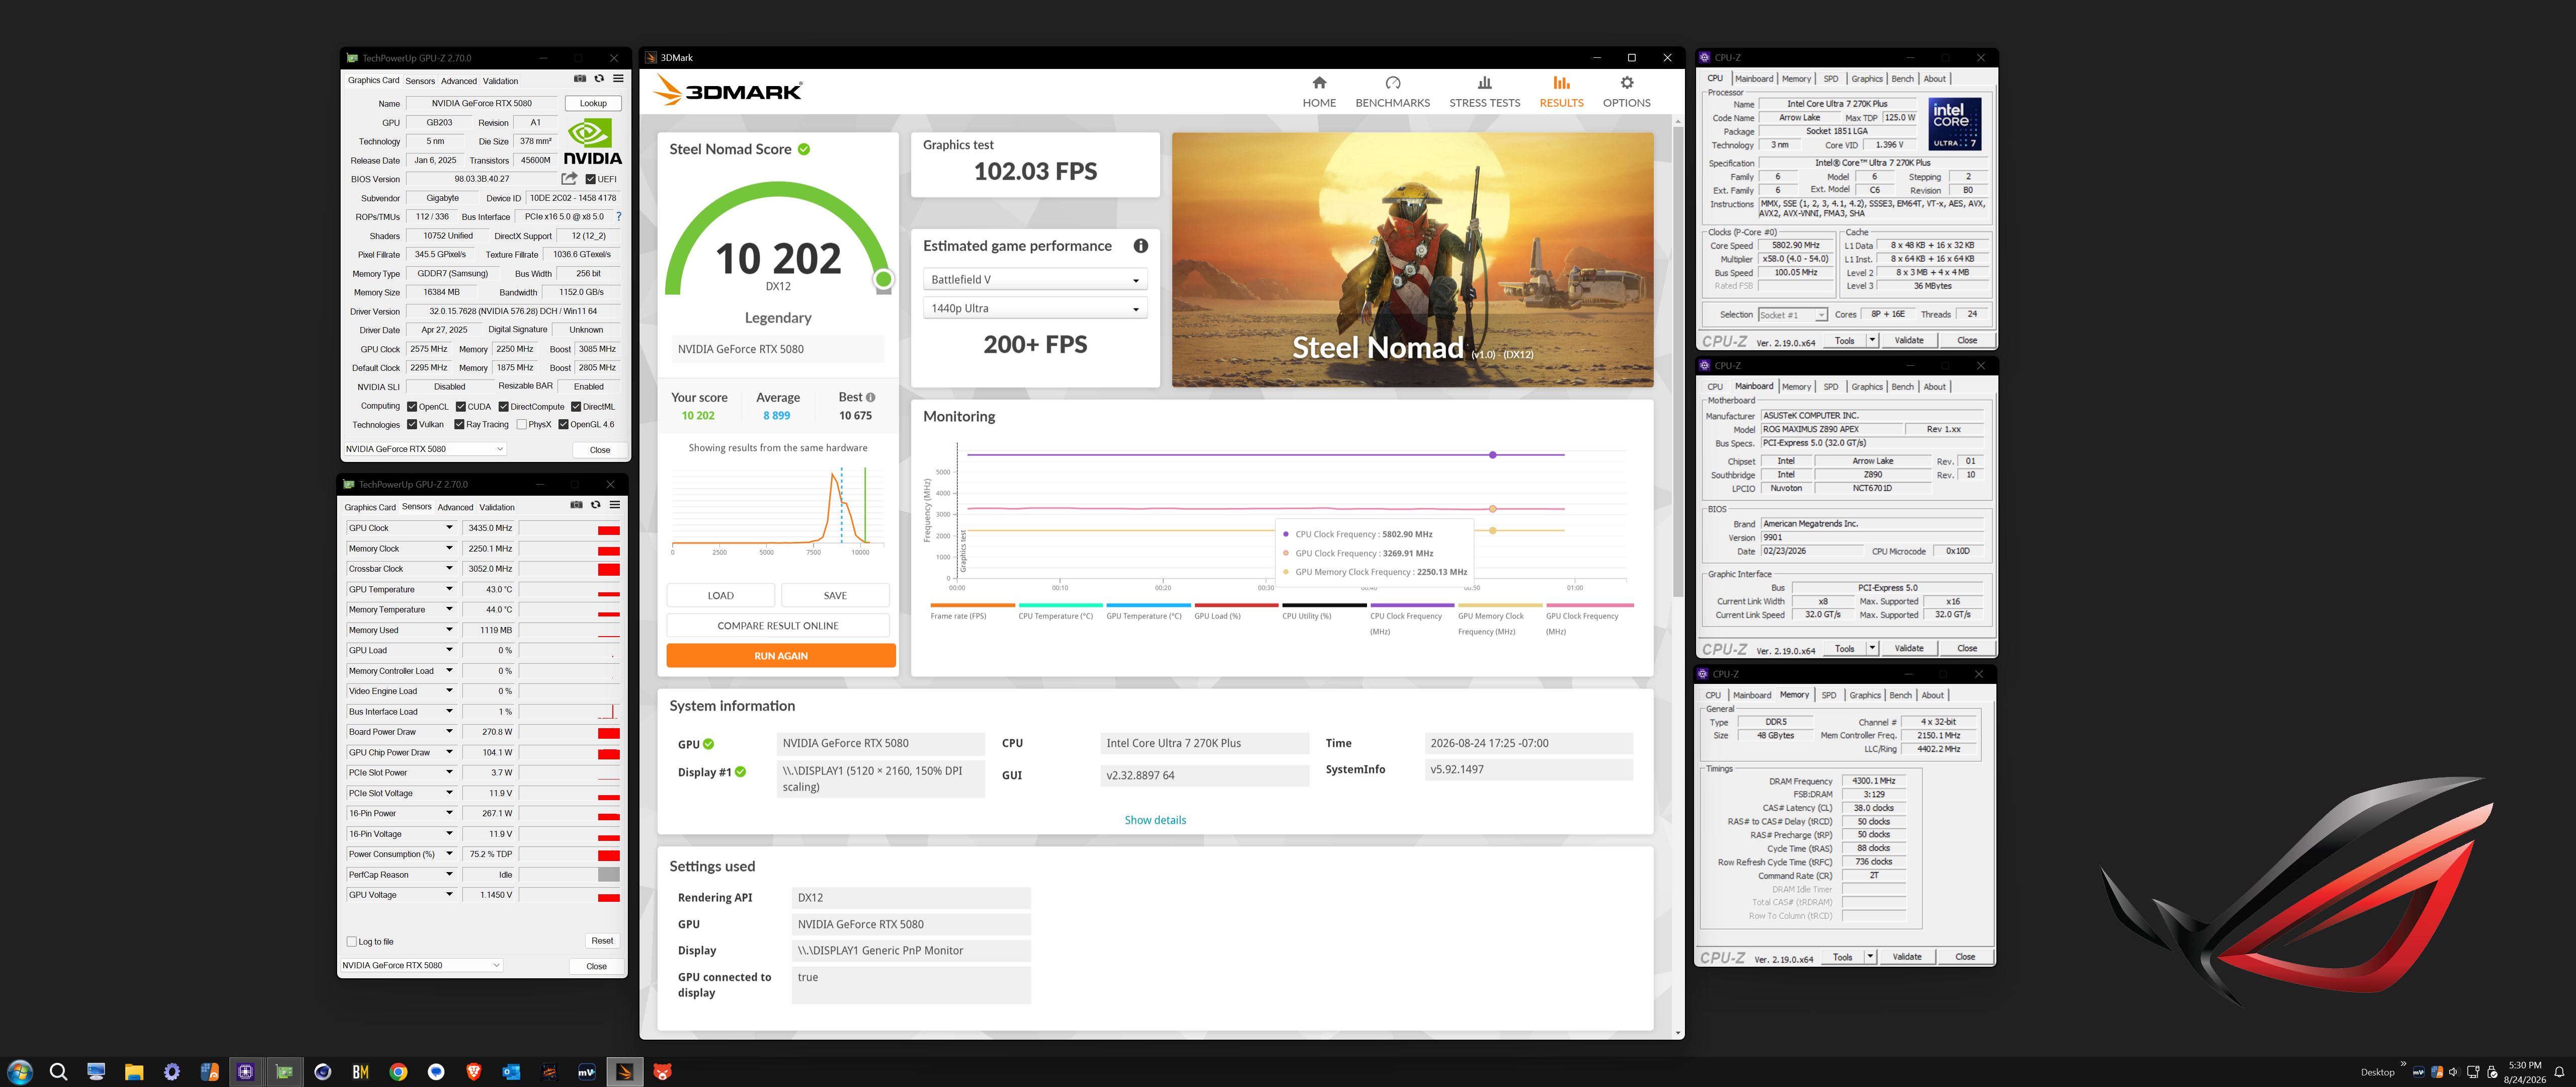This screenshot has height=1087, width=2576.
Task: Click the refresh icon in upper GPU-Z window
Action: (x=599, y=79)
